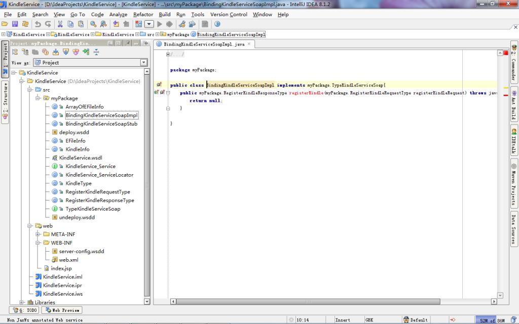The height and width of the screenshot is (324, 519).
Task: Expand the Libraries tree node
Action: [x=21, y=302]
